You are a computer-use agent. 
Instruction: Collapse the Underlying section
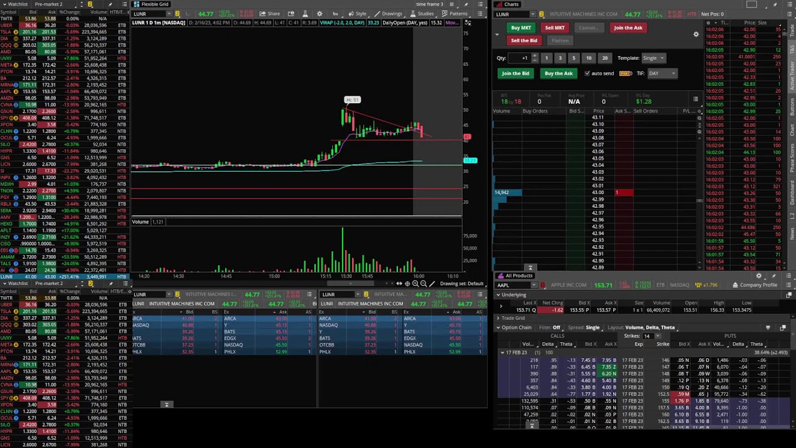pyautogui.click(x=498, y=295)
